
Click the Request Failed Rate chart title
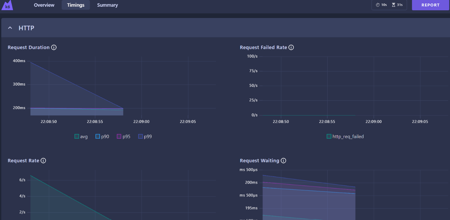pos(263,47)
